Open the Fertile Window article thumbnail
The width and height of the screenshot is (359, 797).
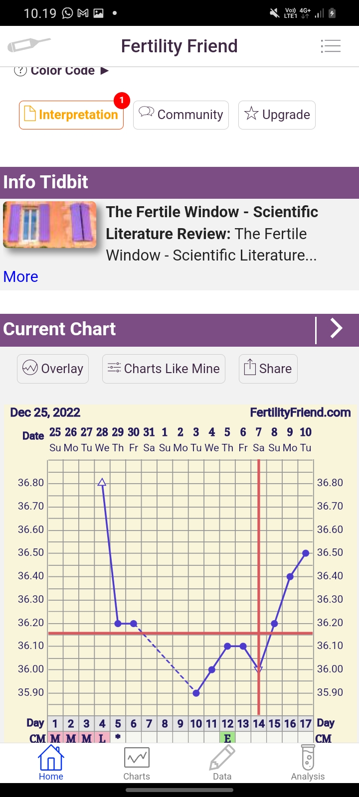coord(50,225)
